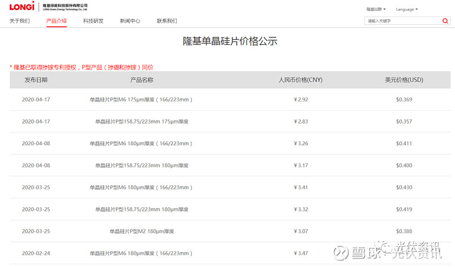Click the red gallium patent notice text

pos(81,67)
